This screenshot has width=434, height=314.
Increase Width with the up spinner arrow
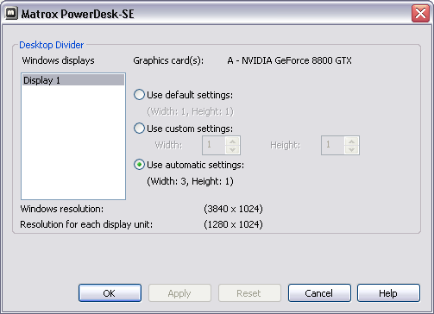pyautogui.click(x=232, y=141)
